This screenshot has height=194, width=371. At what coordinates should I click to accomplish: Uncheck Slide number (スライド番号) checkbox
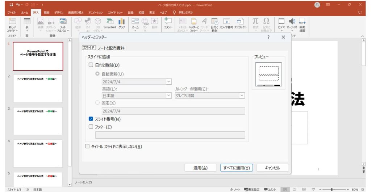coord(91,119)
